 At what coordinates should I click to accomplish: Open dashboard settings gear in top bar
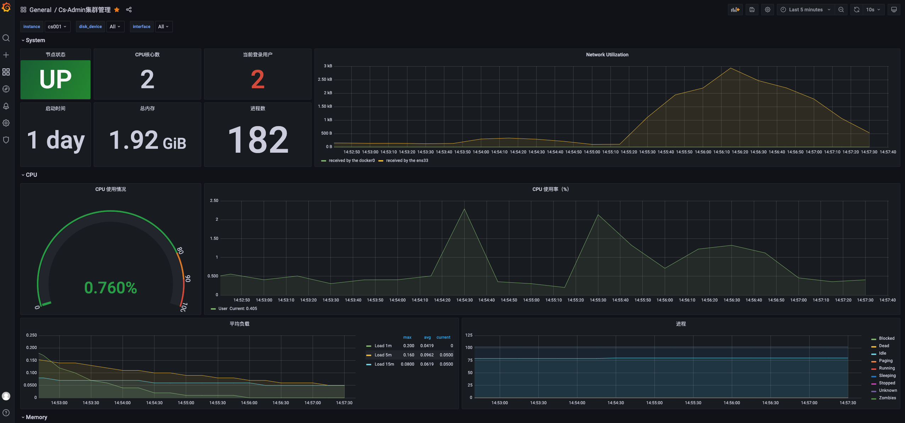coord(767,10)
